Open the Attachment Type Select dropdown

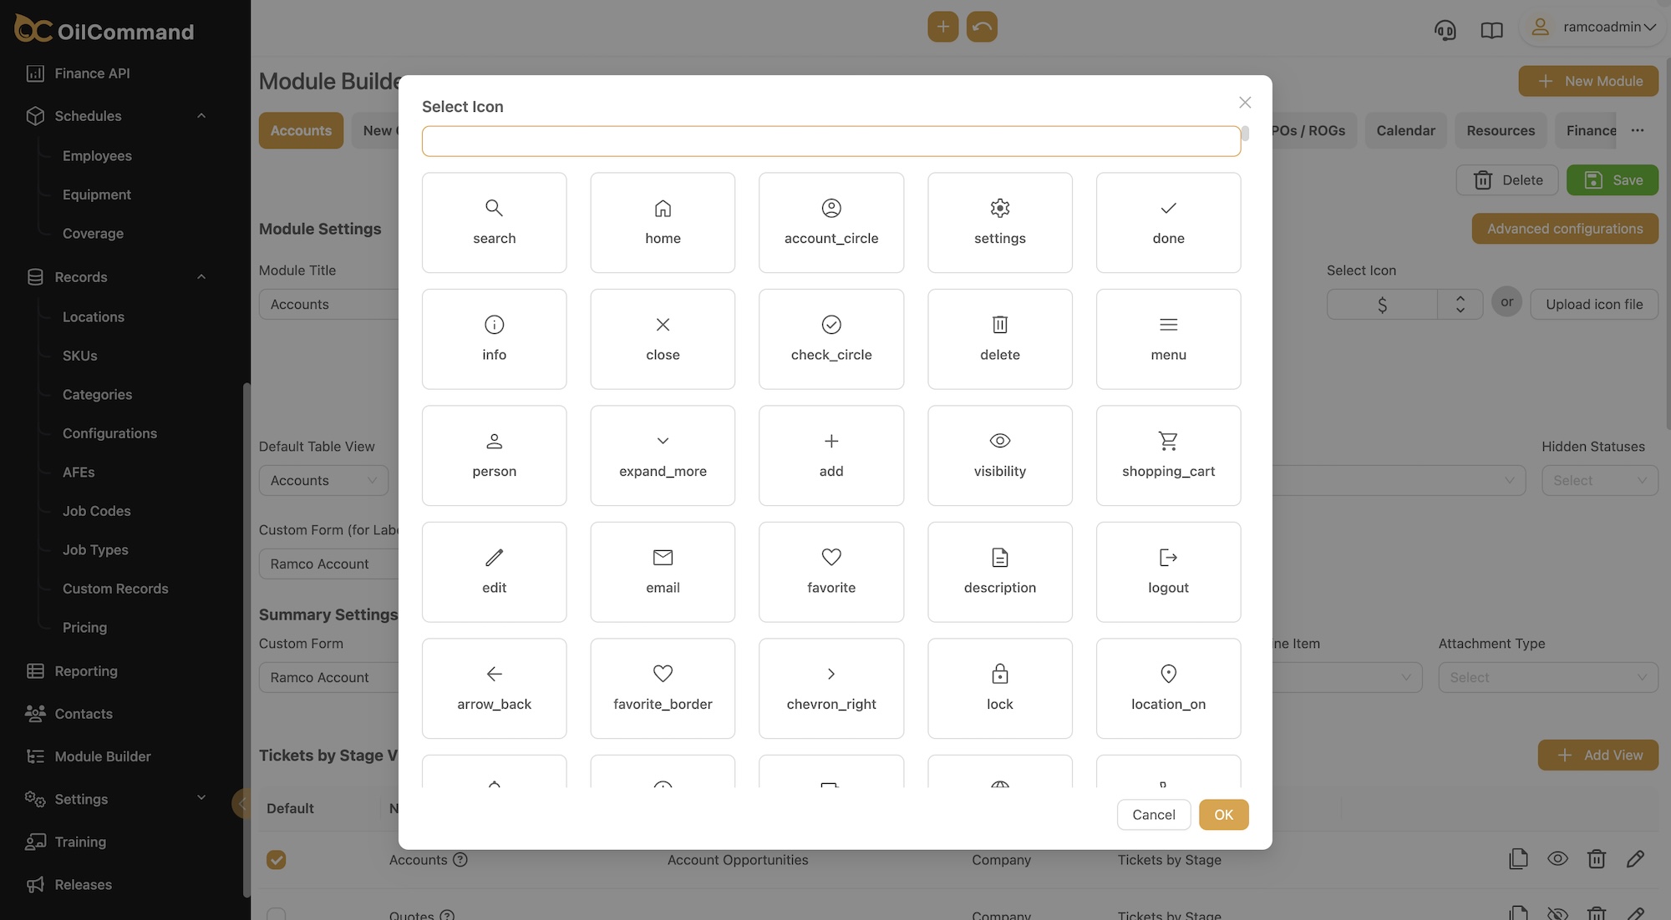coord(1547,677)
